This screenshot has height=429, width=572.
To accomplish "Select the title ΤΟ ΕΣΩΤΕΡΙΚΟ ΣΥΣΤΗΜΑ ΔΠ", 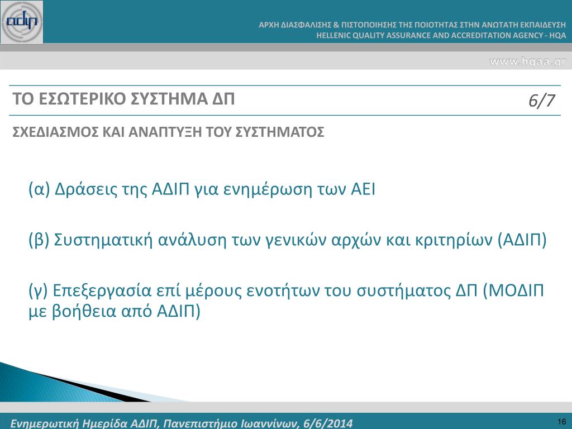I will 123,99.
